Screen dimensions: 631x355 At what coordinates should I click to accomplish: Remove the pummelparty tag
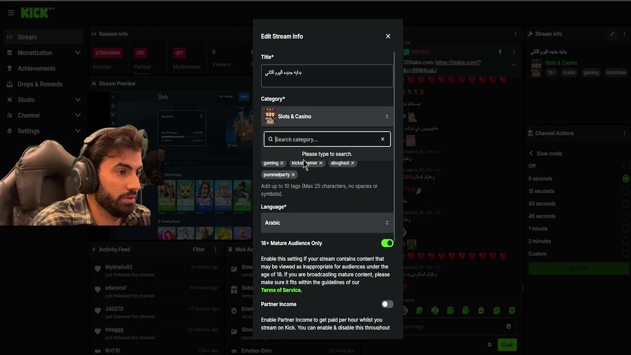click(x=293, y=175)
